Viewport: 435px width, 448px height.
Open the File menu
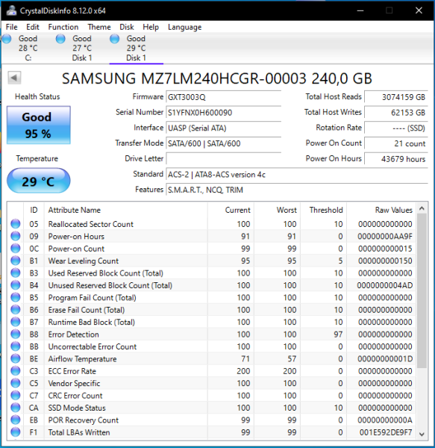click(12, 27)
